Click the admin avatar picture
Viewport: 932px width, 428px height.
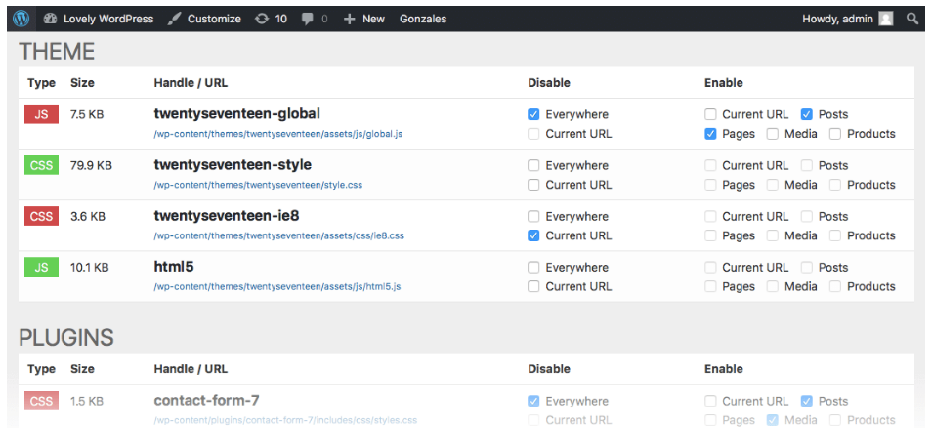click(886, 19)
